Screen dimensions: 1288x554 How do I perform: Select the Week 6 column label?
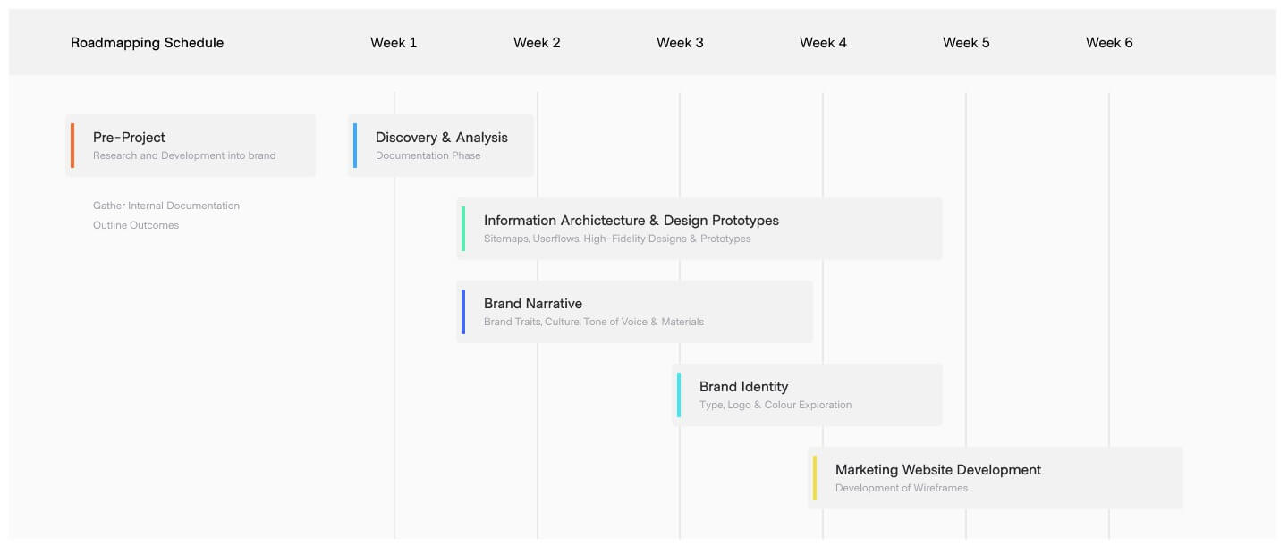coord(1109,43)
